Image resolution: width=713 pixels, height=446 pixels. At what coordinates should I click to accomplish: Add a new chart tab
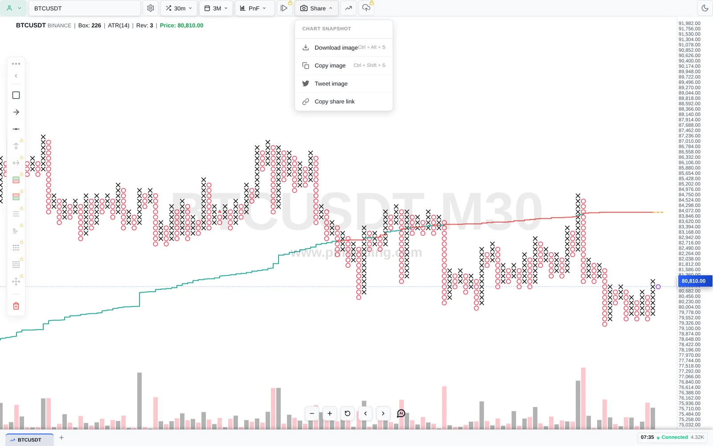pos(61,438)
